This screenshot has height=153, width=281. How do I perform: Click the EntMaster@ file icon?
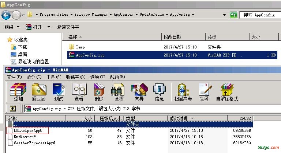pos(11,137)
